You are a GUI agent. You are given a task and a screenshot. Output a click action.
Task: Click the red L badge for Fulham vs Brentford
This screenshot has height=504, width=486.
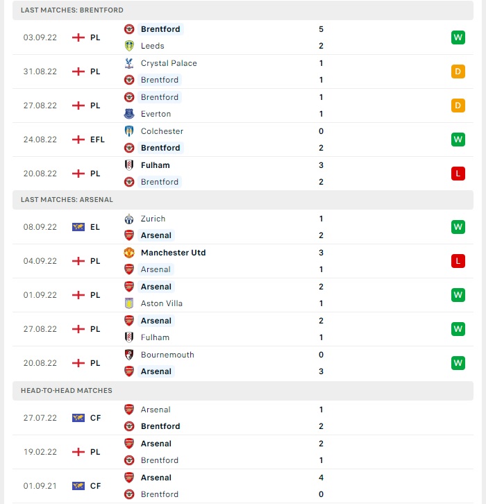click(458, 174)
